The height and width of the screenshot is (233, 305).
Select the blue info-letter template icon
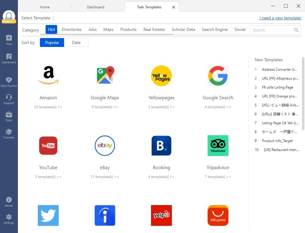click(105, 215)
